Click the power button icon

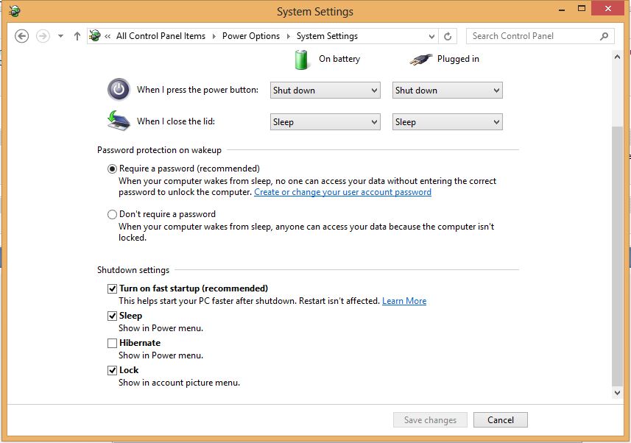click(119, 89)
